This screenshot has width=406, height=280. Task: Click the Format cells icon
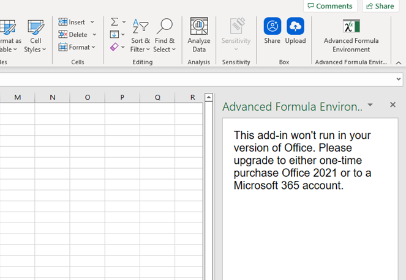click(x=62, y=47)
